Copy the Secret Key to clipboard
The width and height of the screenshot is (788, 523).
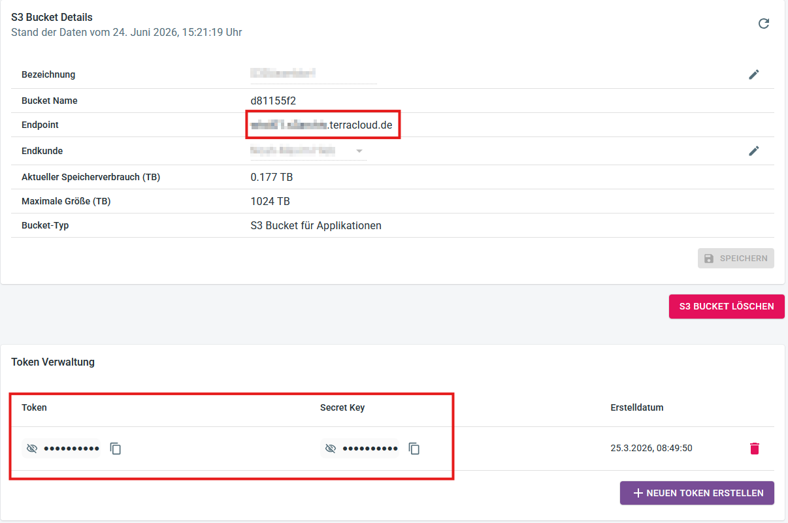point(414,449)
